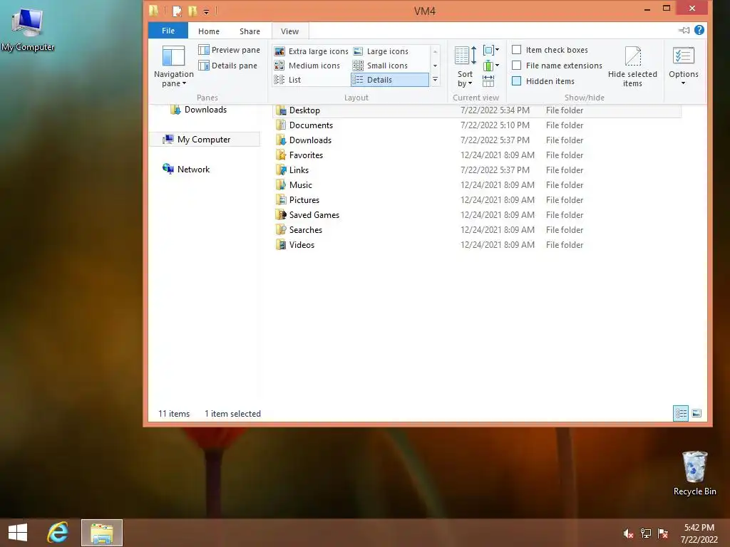Select the View ribbon tab
730x547 pixels.
[x=289, y=31]
